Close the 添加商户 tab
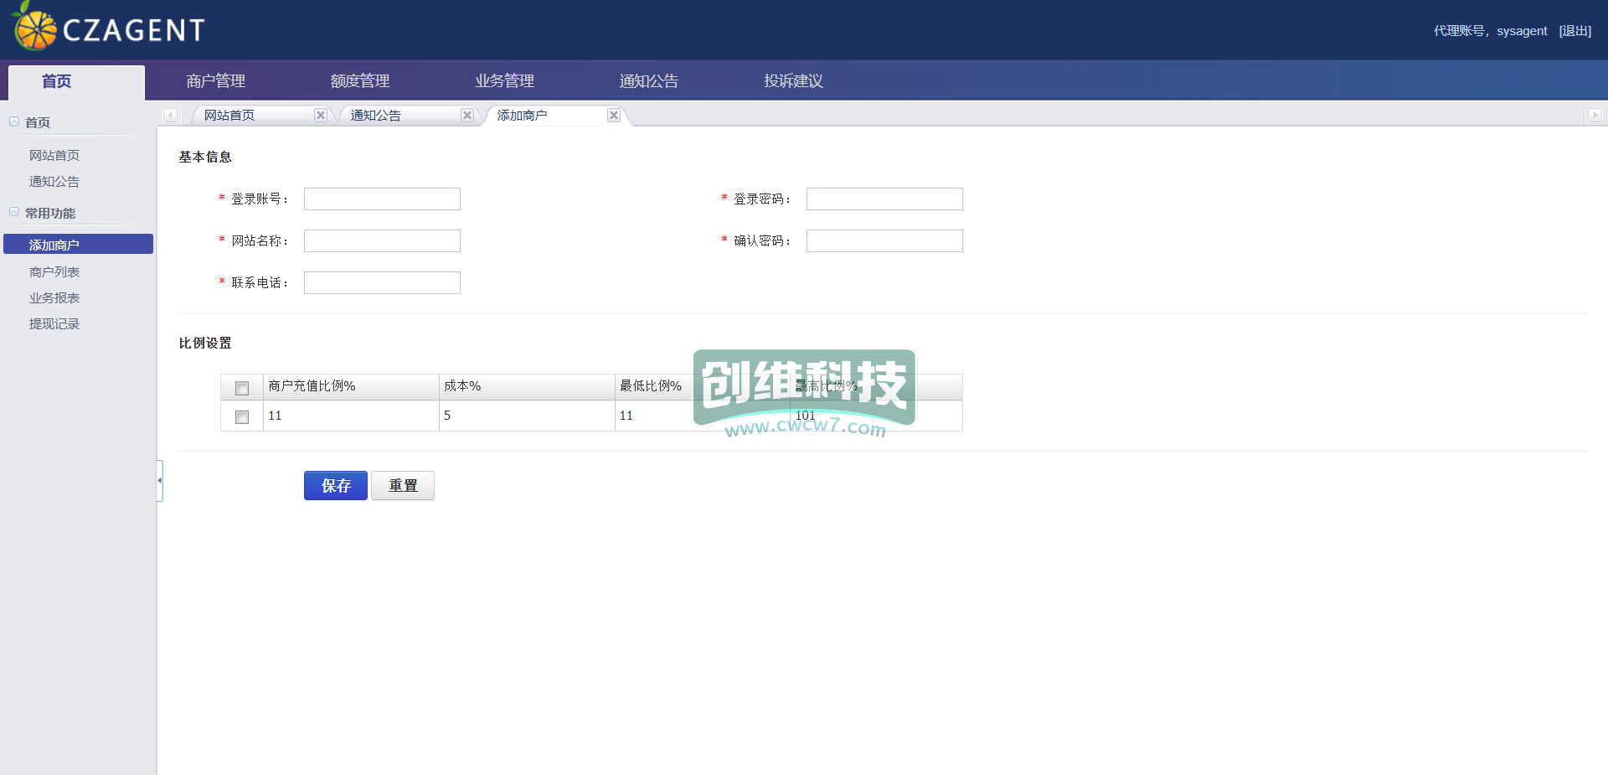This screenshot has width=1608, height=775. tap(614, 116)
